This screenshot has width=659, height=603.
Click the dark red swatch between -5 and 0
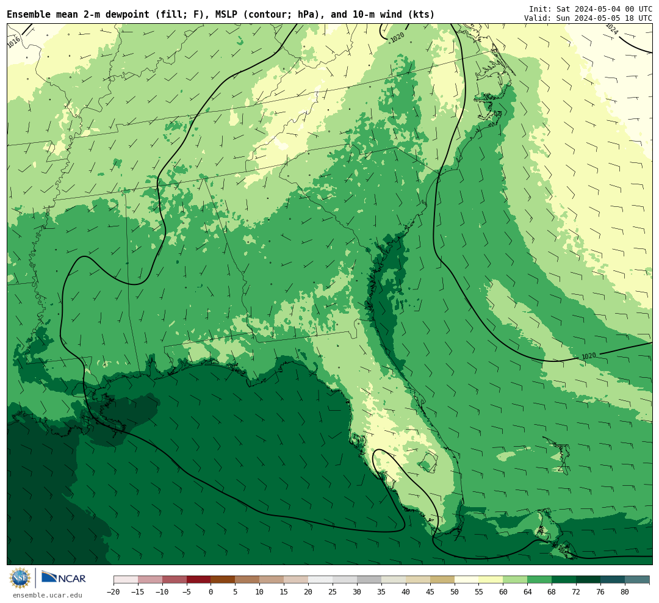(199, 580)
